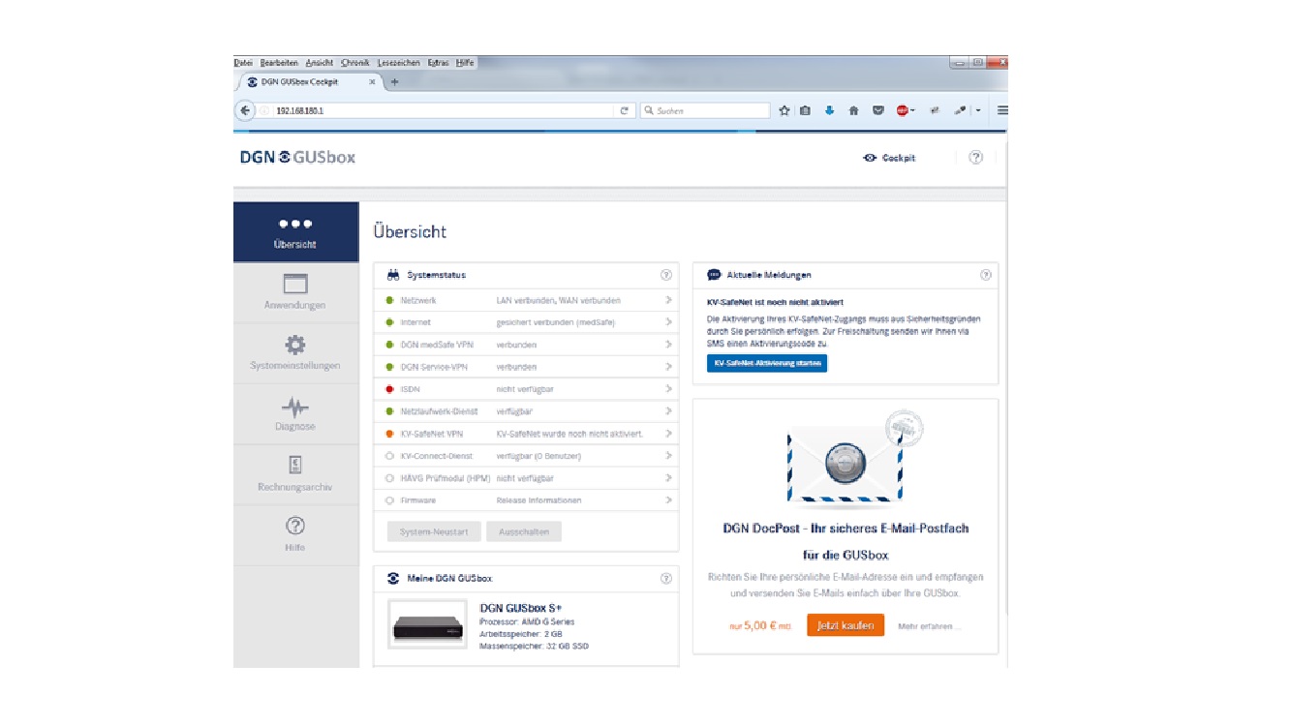
Task: Open the Anwendungen sidebar section
Action: [295, 292]
